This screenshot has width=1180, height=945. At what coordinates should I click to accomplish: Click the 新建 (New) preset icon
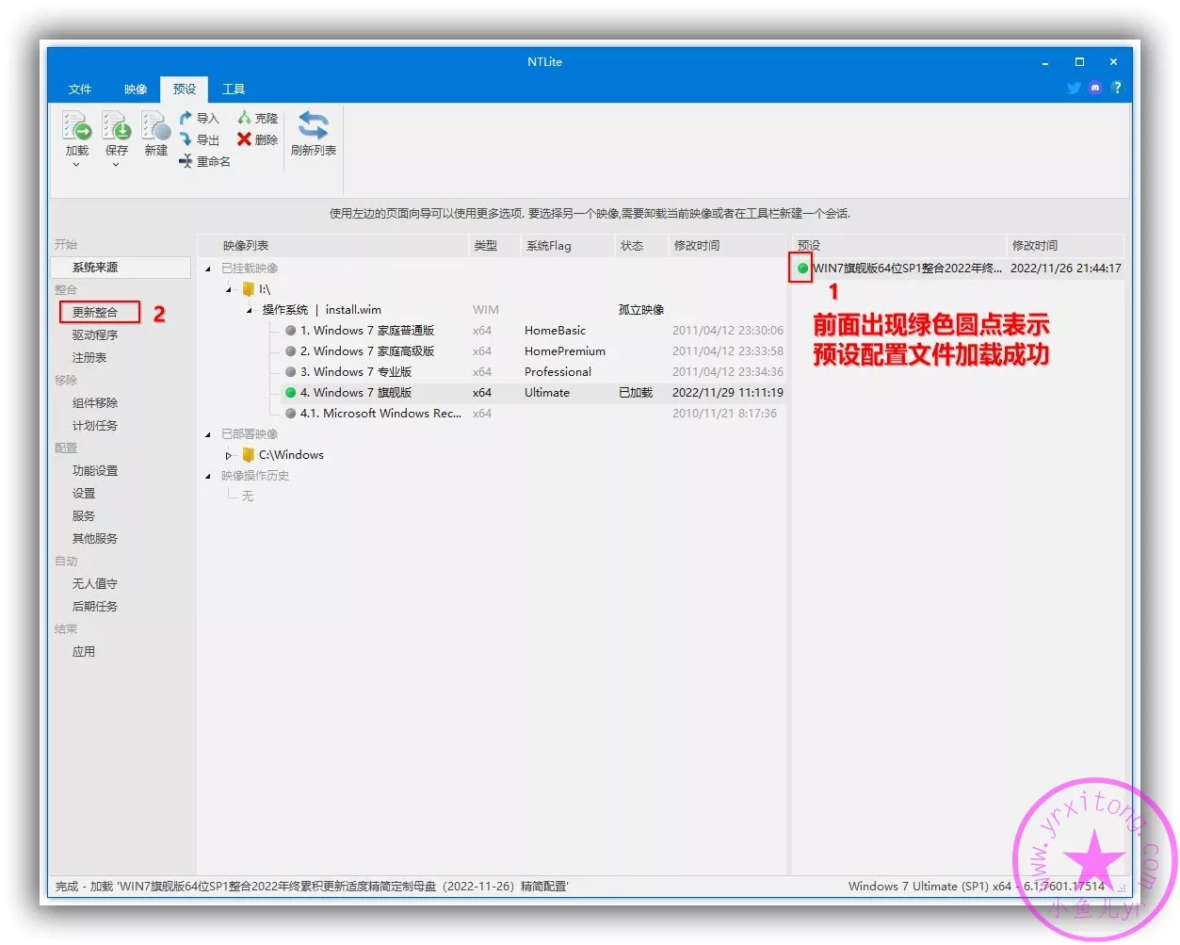coord(155,125)
